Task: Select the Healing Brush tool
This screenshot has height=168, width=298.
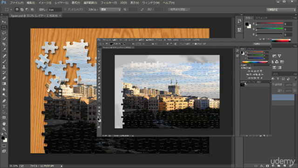Action: (4, 56)
